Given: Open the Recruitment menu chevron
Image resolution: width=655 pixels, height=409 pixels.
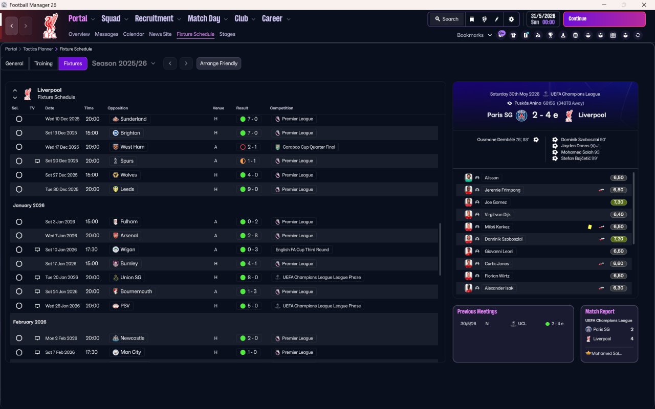Looking at the screenshot, I should 179,19.
